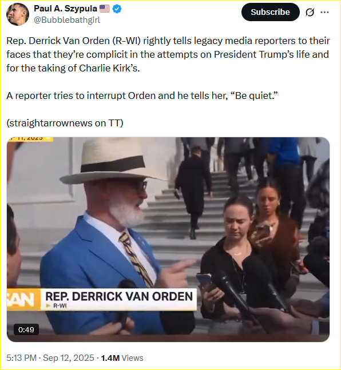Click the 0:49 video duration badge
341x370 pixels.
point(26,329)
